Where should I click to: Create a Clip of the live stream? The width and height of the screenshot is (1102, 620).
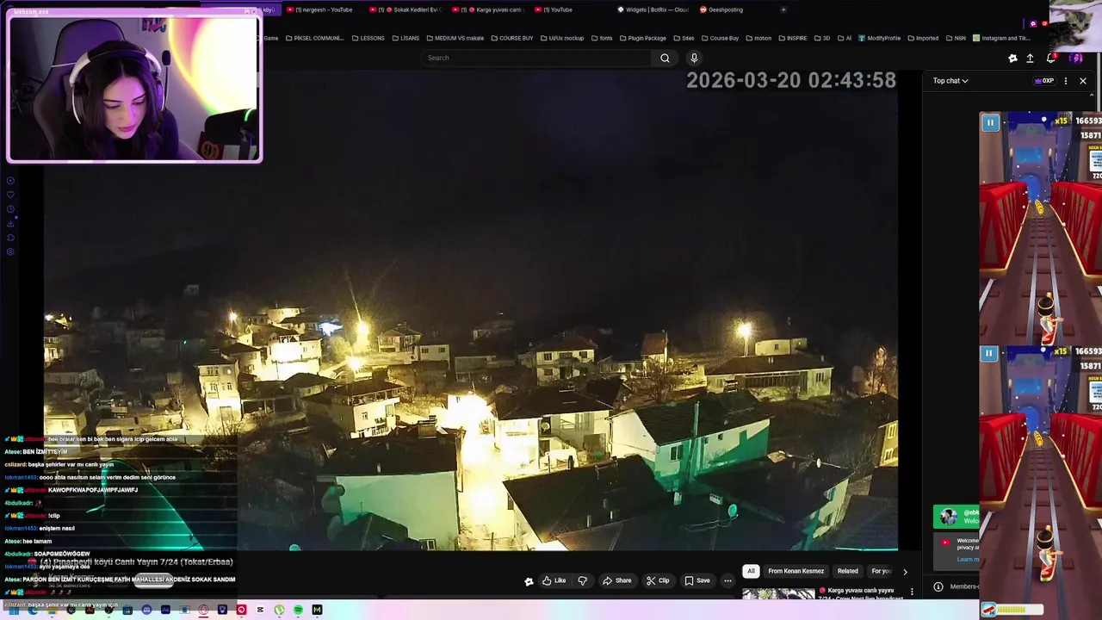[658, 580]
